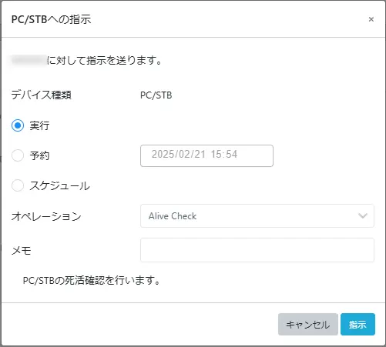Click the PC/STBへの指示 dialog title
The width and height of the screenshot is (386, 347).
coord(52,19)
